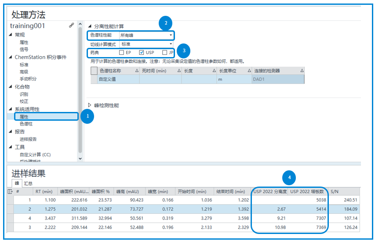Viewport: 375px width, 241px height.
Task: Click the DAD1 detector cell
Action: pyautogui.click(x=278, y=79)
